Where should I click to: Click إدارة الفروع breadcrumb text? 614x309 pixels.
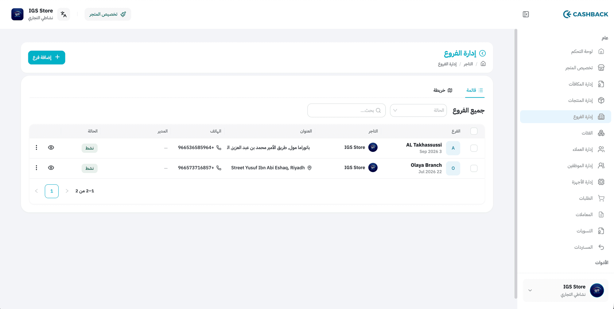click(x=447, y=64)
